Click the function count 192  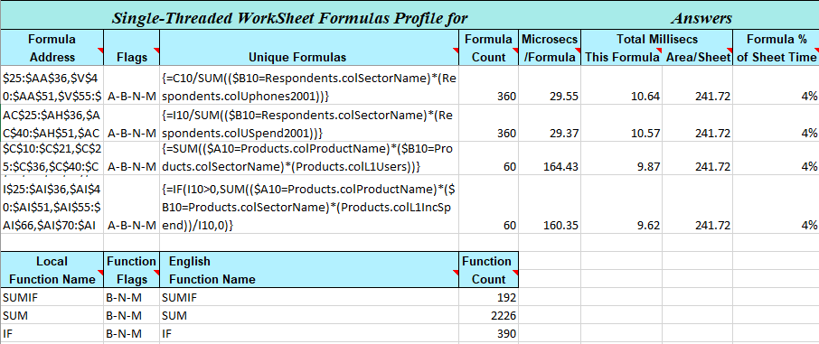[x=506, y=297]
